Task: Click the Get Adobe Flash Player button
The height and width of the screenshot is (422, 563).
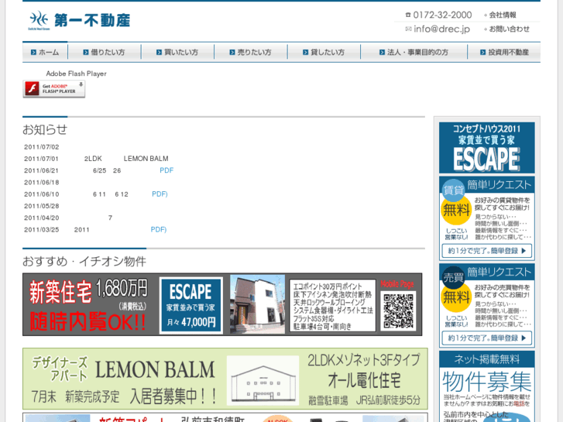Action: tap(54, 89)
